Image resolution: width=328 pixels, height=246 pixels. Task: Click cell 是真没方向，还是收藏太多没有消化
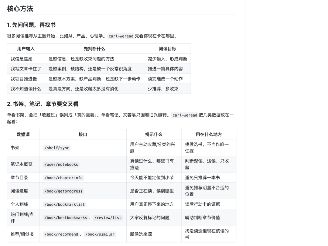(94, 89)
